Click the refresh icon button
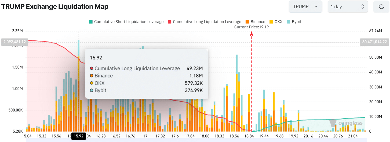 tap(381, 7)
